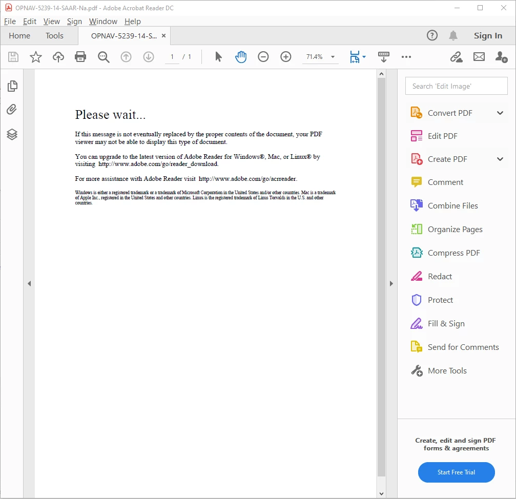Open the Layers panel icon
The width and height of the screenshot is (516, 499).
(x=12, y=134)
